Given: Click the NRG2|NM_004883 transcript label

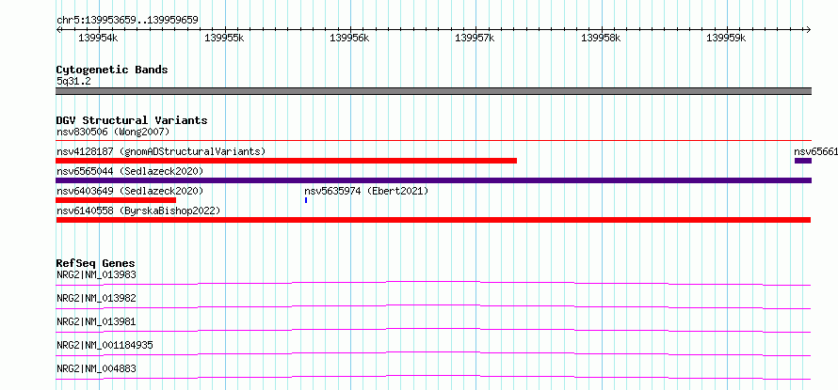Looking at the screenshot, I should point(96,368).
